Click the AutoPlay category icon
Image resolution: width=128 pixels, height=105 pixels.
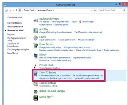36,31
